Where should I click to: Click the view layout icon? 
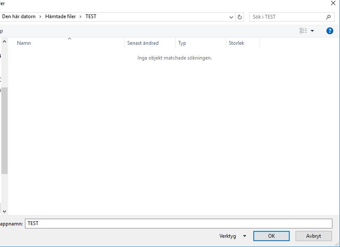pos(303,31)
